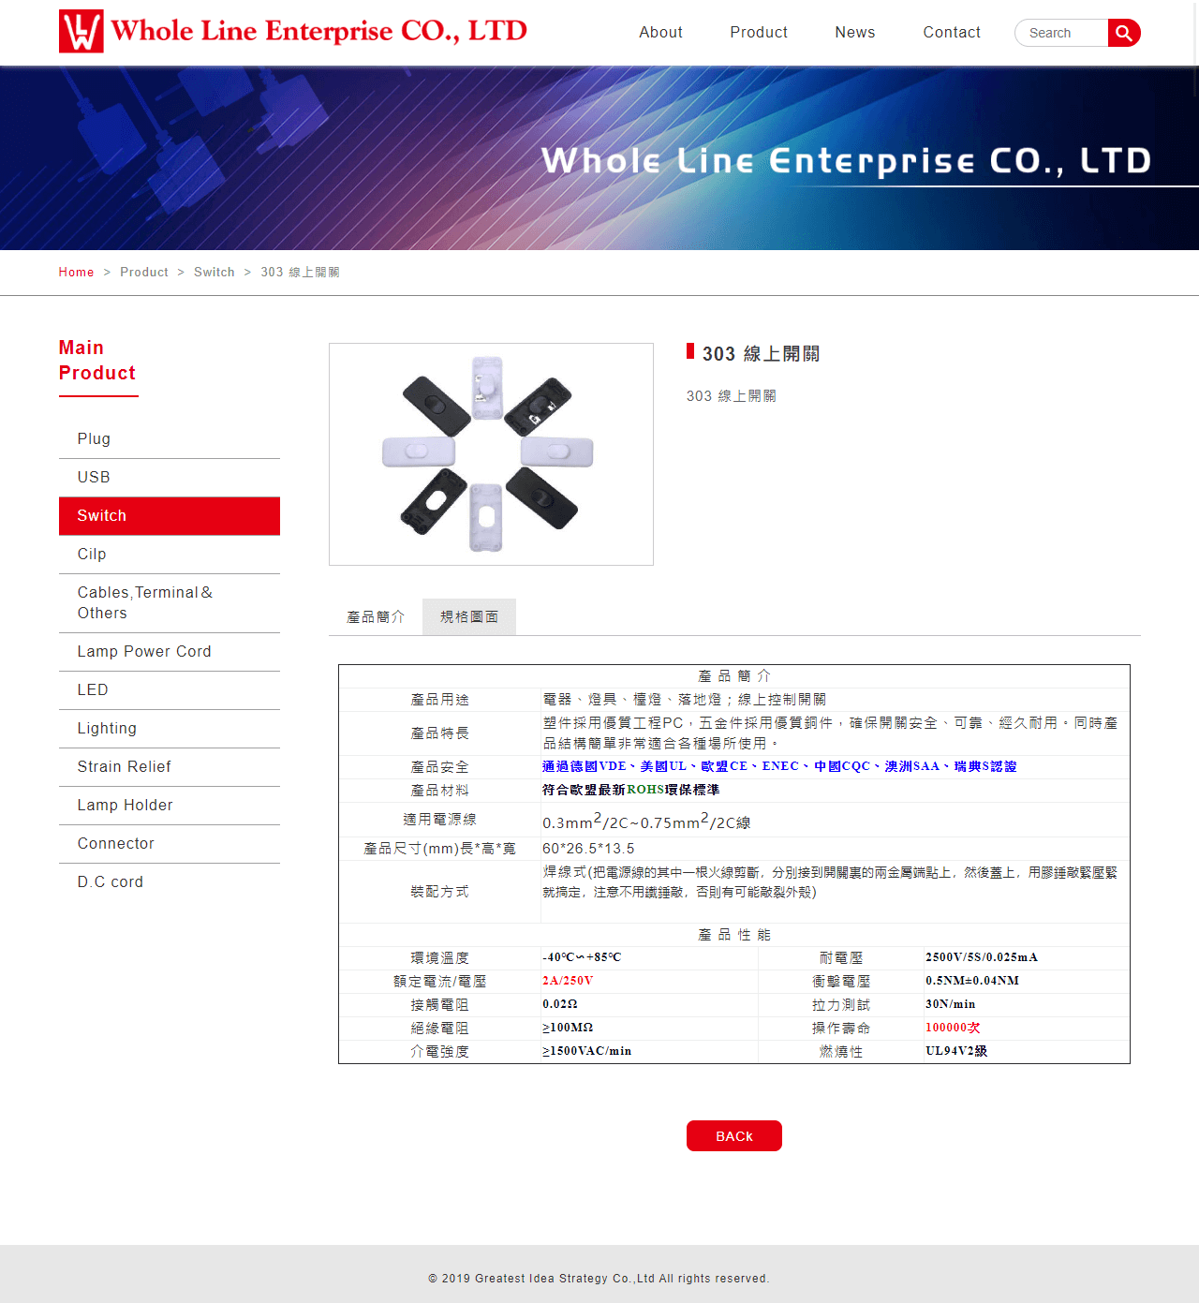This screenshot has width=1199, height=1303.
Task: Open Lamp Power Cord category
Action: [170, 652]
